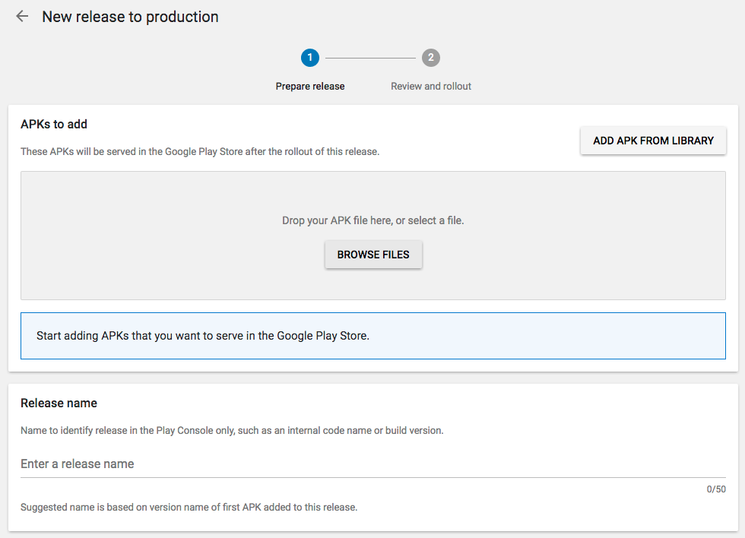745x538 pixels.
Task: Click the Release name section heading
Action: (59, 403)
